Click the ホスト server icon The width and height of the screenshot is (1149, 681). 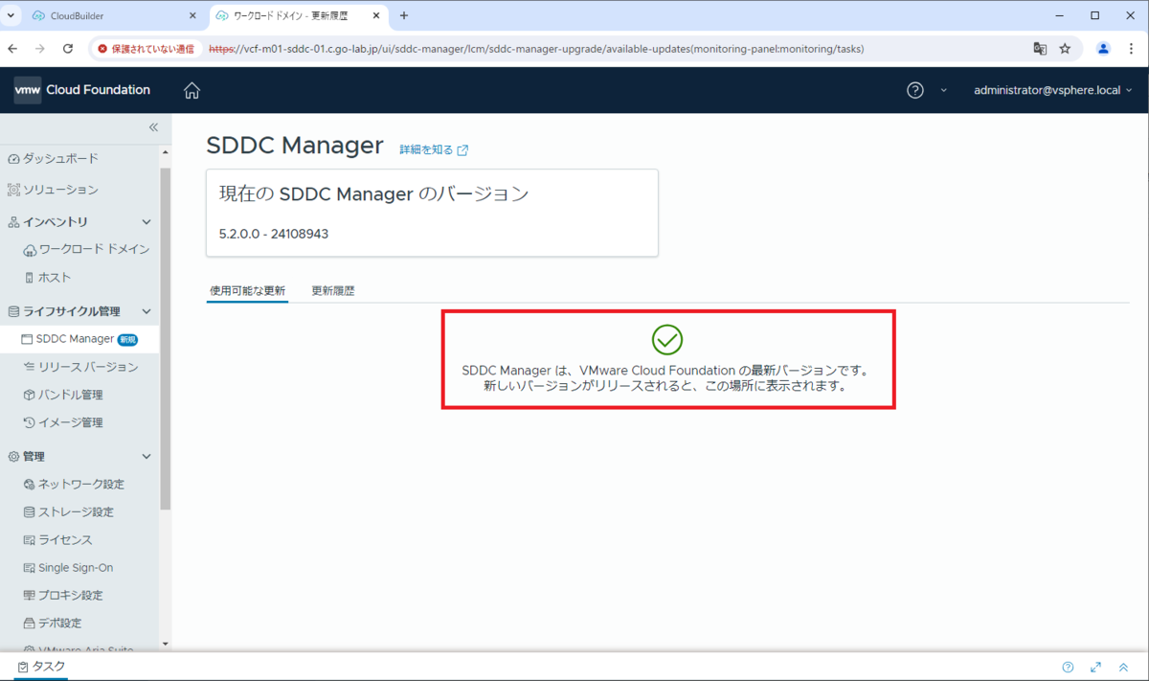[29, 278]
